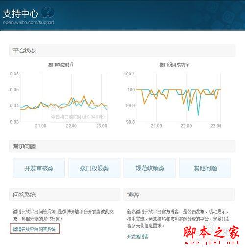Viewport: 245px width, 248px height.
Task: Click the question-mark speech bubble icon
Action: [x=48, y=12]
